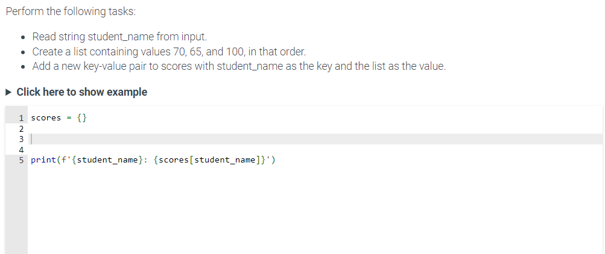Place cursor on empty highlighted line 3

coord(315,139)
